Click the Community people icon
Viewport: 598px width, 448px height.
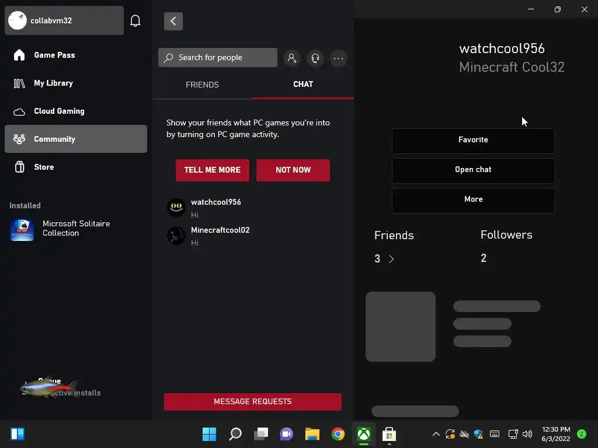(x=19, y=139)
